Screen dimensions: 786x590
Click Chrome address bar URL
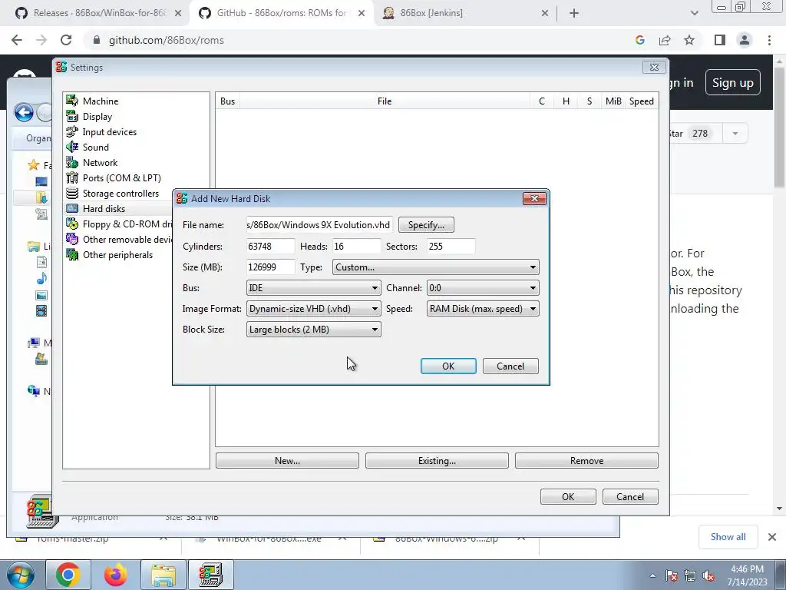tap(167, 40)
